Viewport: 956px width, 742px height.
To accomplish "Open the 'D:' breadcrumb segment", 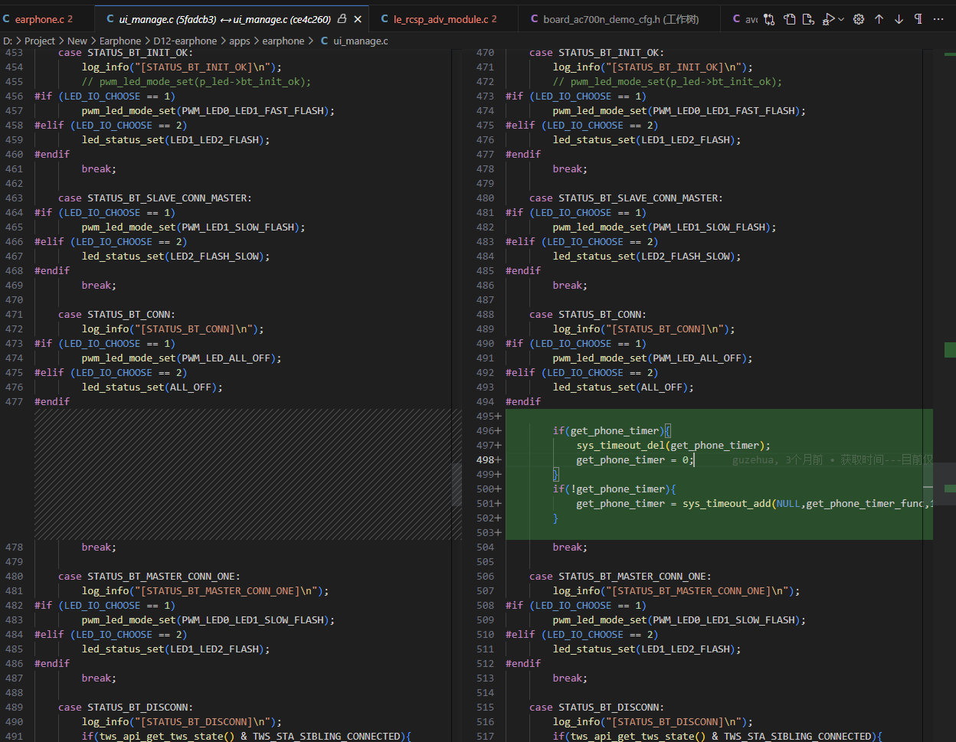I will [x=8, y=41].
